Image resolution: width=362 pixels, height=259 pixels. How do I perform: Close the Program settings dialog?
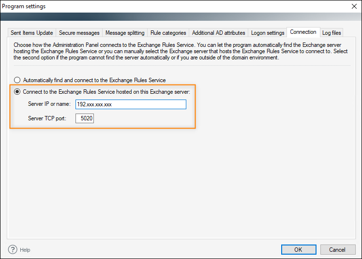point(354,6)
